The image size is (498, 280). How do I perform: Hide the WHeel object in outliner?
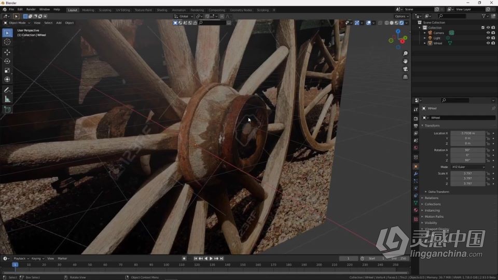tap(488, 43)
